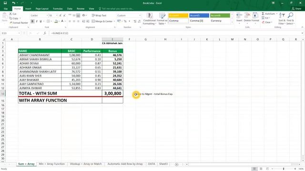Image resolution: width=305 pixels, height=171 pixels.
Task: Open the 'Min + Array Function' sheet tab
Action: (x=51, y=164)
